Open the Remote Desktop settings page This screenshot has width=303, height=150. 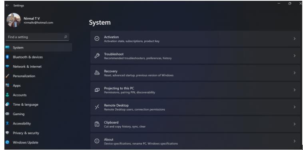pyautogui.click(x=195, y=107)
